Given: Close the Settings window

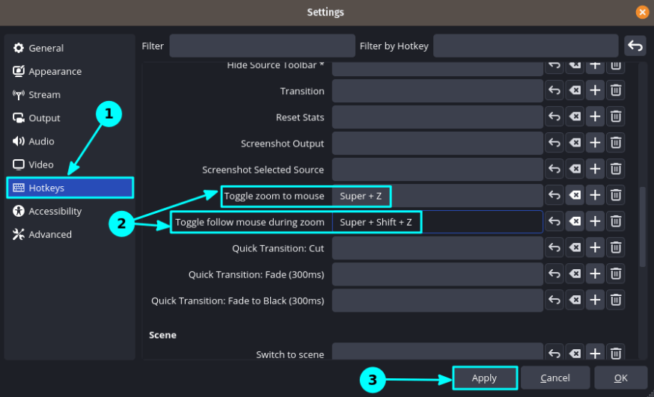Looking at the screenshot, I should point(642,12).
